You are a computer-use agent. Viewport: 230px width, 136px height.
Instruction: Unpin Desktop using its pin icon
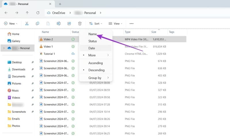pos(32,62)
